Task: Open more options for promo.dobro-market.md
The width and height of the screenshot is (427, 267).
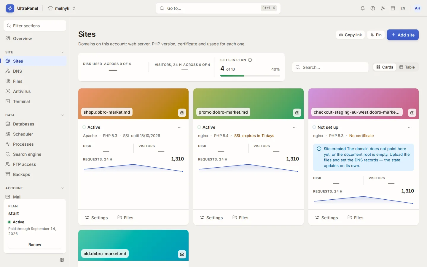Action: [x=295, y=127]
